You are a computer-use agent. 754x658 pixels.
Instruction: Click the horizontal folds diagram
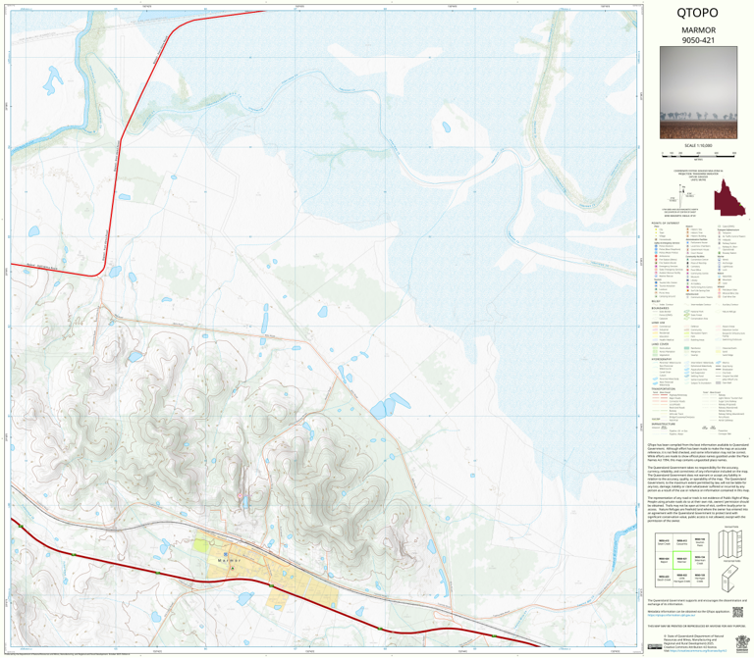click(x=729, y=579)
